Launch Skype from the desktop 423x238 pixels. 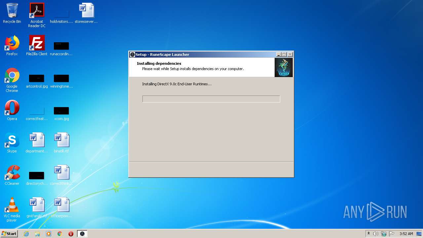tap(12, 143)
